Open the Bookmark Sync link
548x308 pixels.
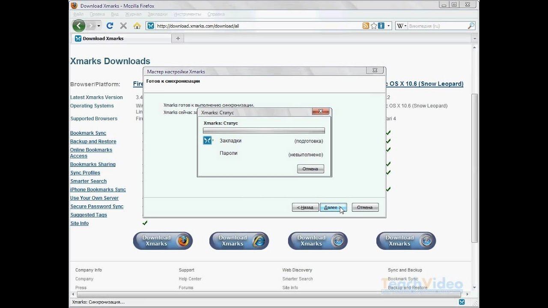[88, 133]
